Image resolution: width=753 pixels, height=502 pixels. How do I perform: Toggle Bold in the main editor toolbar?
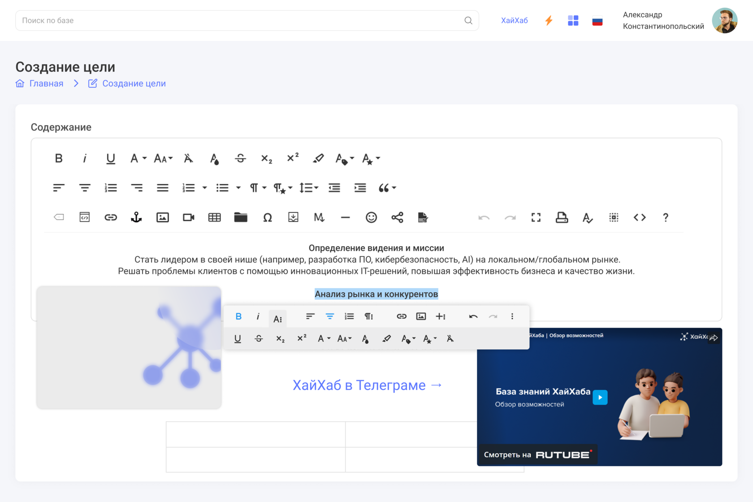(x=59, y=158)
